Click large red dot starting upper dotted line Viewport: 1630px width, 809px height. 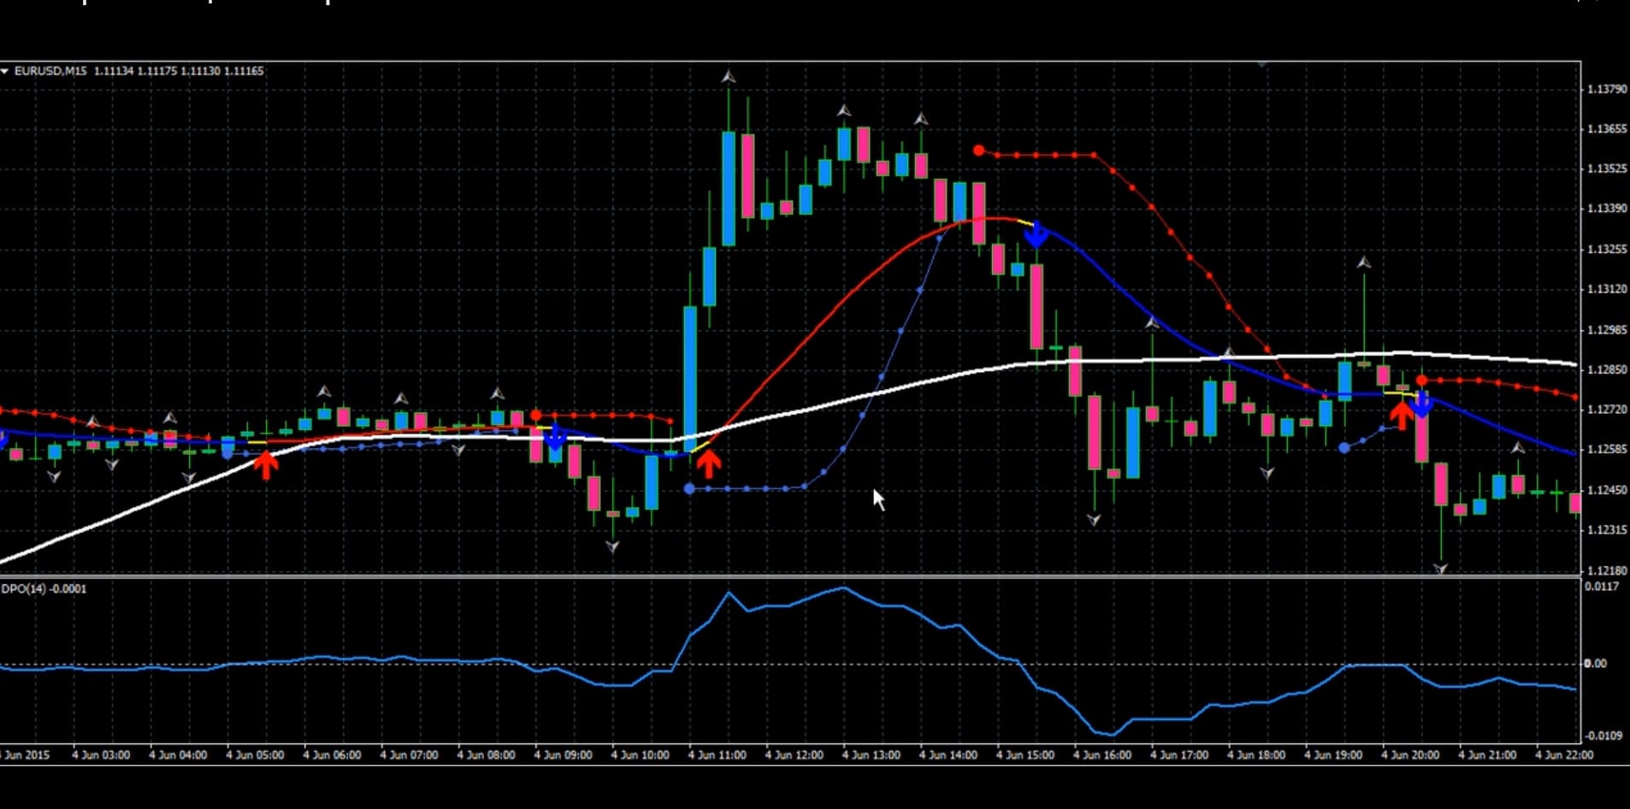tap(978, 151)
